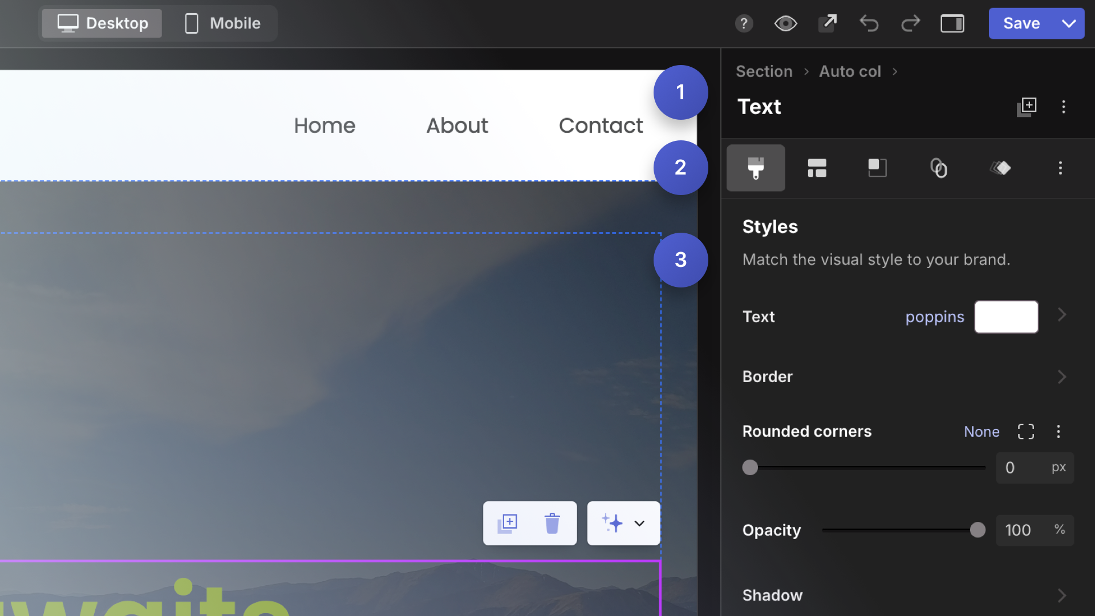Open the preview eye icon
The image size is (1095, 616).
pos(785,23)
